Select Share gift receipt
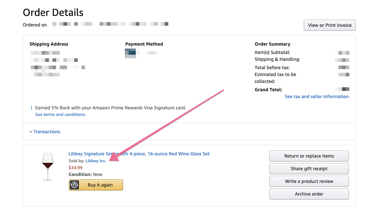This screenshot has height=218, width=366. pyautogui.click(x=309, y=169)
